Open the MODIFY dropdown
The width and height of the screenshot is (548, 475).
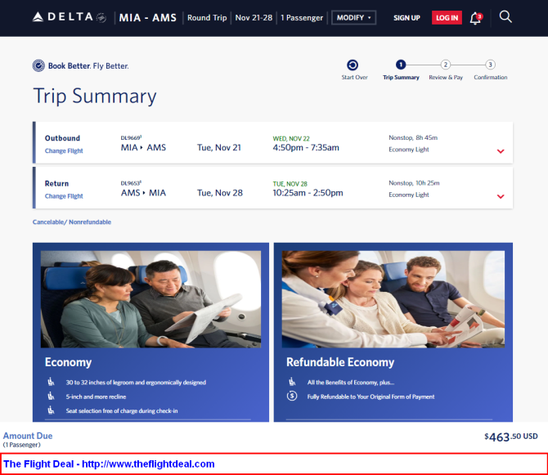(x=353, y=18)
